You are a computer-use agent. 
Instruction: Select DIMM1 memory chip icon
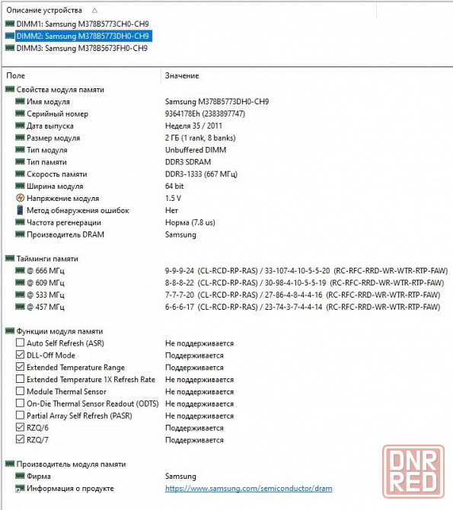pyautogui.click(x=10, y=24)
